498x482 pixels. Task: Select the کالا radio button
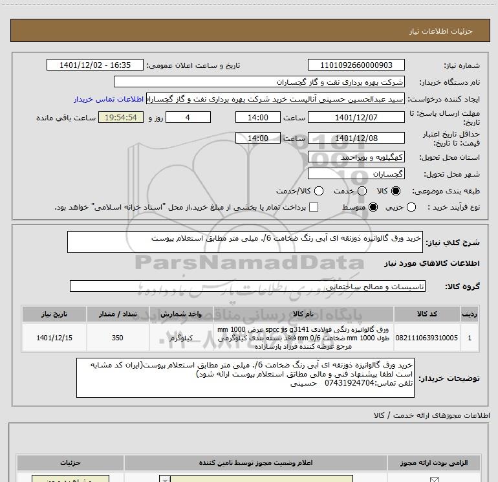[x=396, y=191]
